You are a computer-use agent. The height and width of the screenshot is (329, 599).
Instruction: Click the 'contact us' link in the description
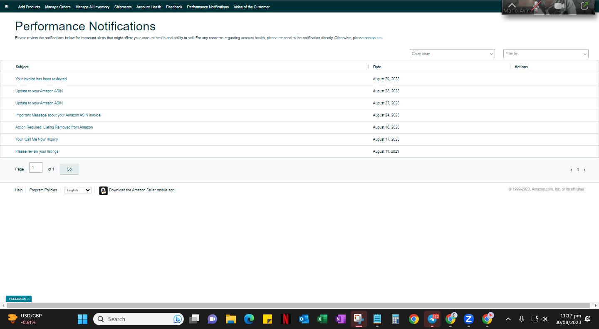pos(373,38)
